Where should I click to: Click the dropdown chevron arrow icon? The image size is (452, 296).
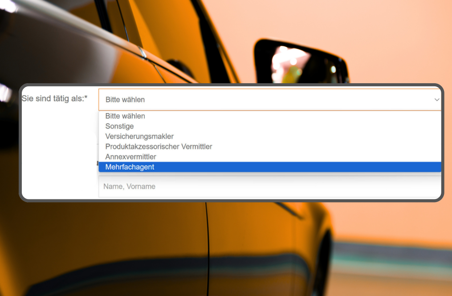[436, 100]
